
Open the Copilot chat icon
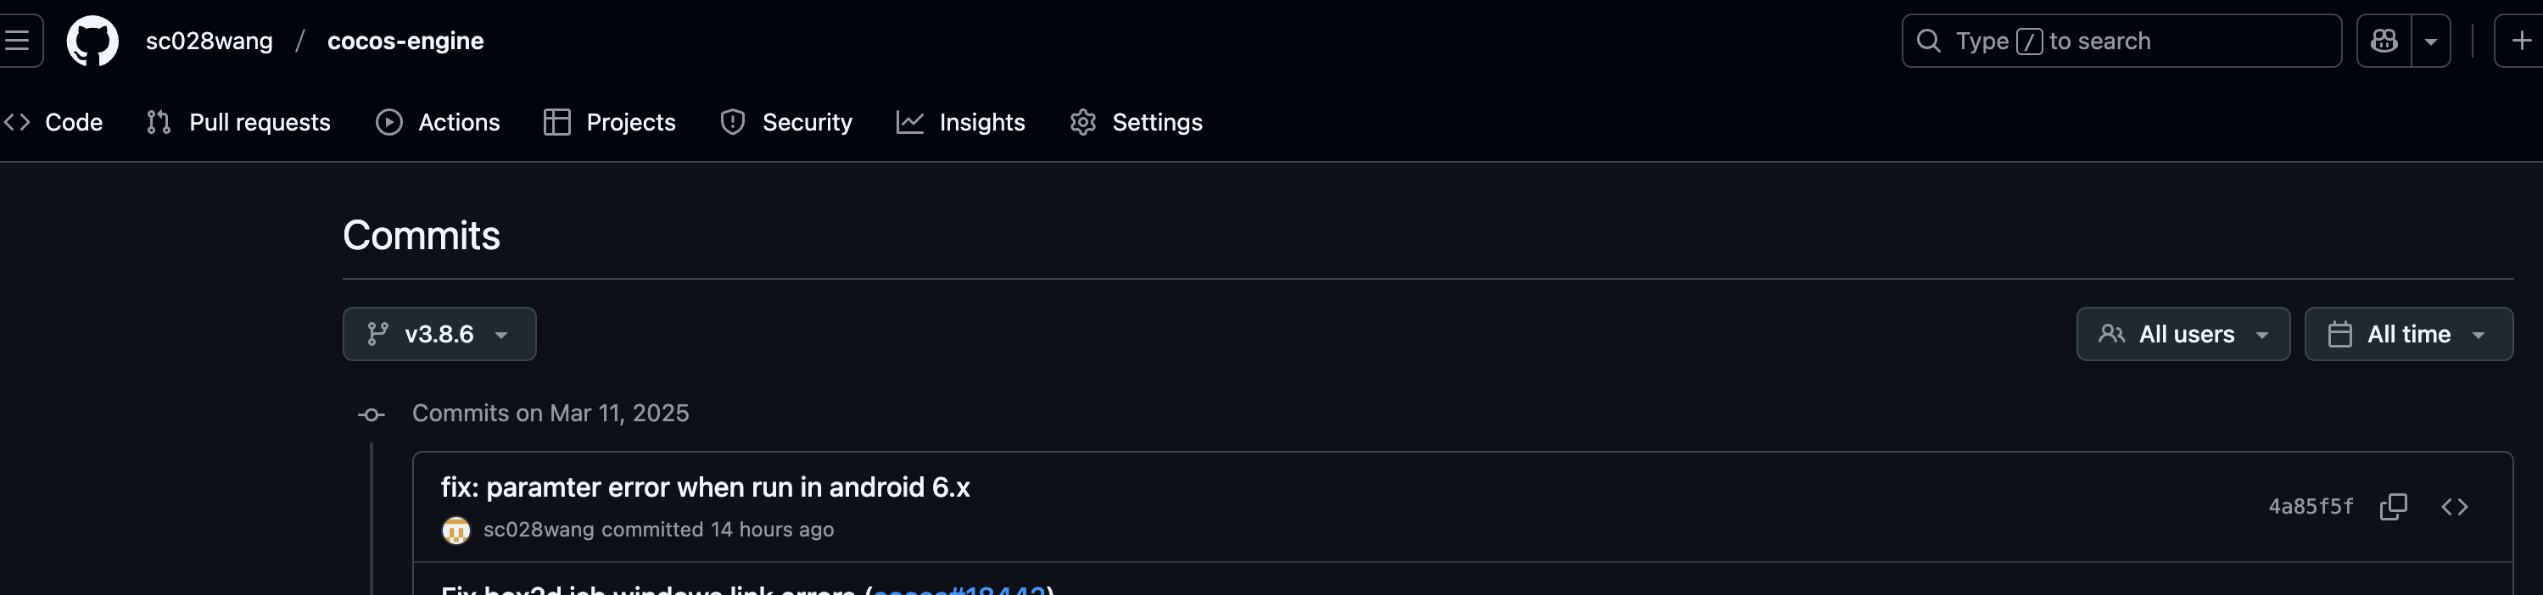2384,41
